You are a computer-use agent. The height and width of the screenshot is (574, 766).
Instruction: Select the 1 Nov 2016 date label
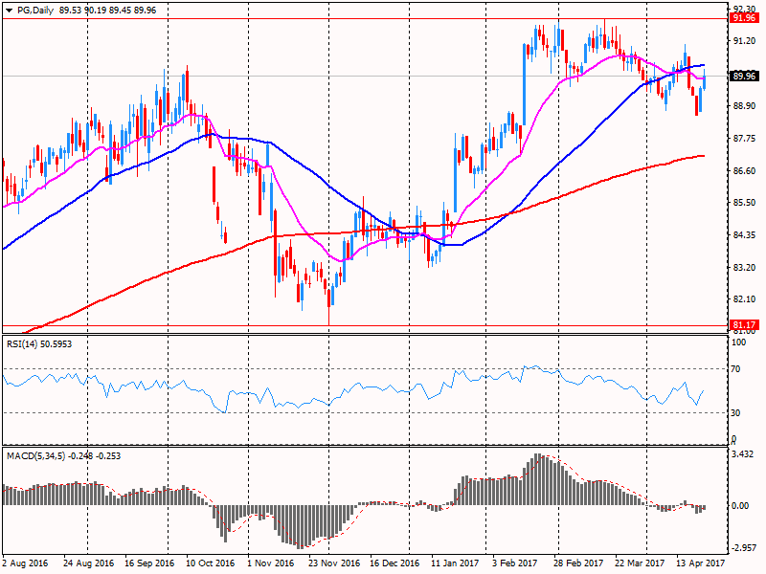pyautogui.click(x=271, y=563)
